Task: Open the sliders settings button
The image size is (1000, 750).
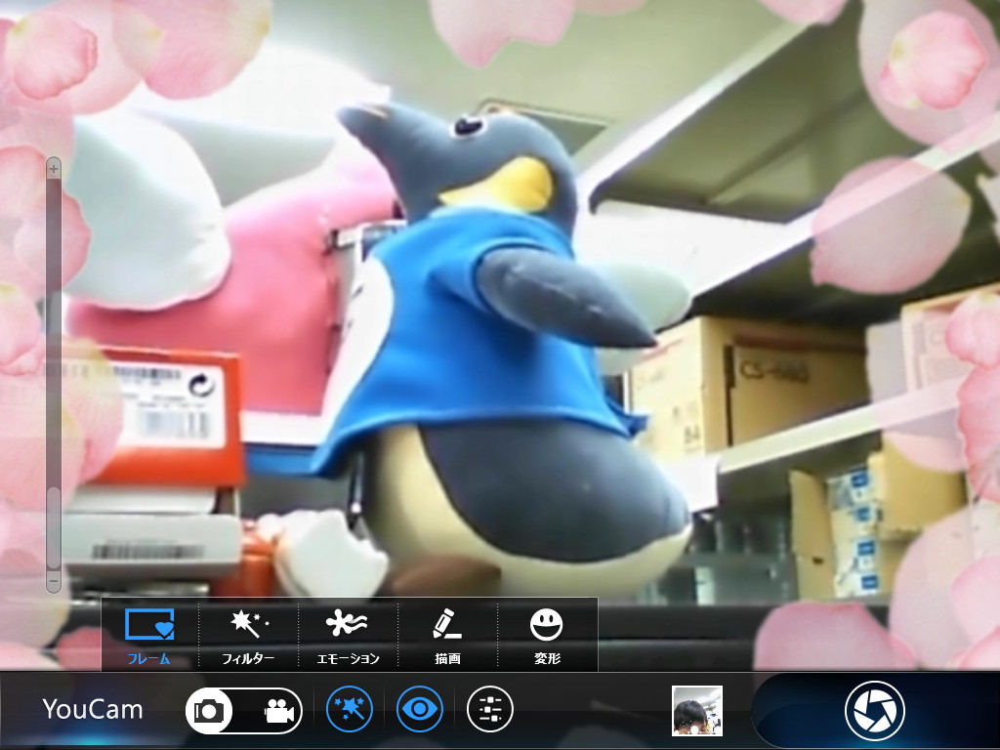Action: point(490,709)
